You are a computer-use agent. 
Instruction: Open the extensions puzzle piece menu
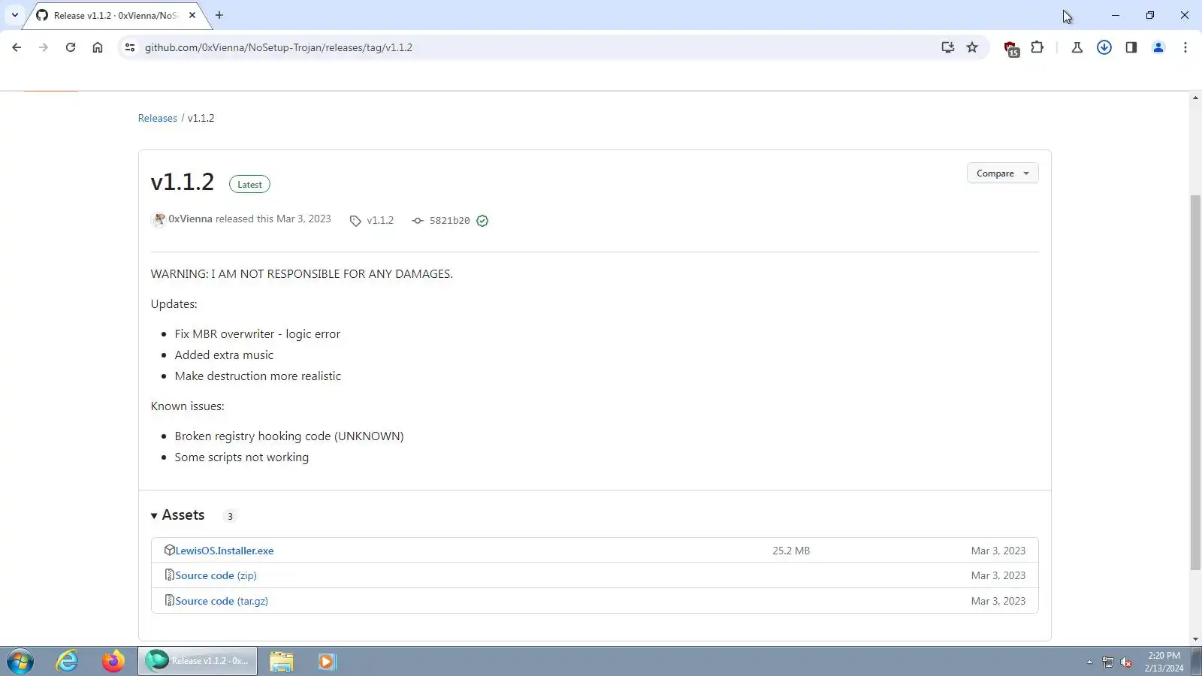(1037, 47)
